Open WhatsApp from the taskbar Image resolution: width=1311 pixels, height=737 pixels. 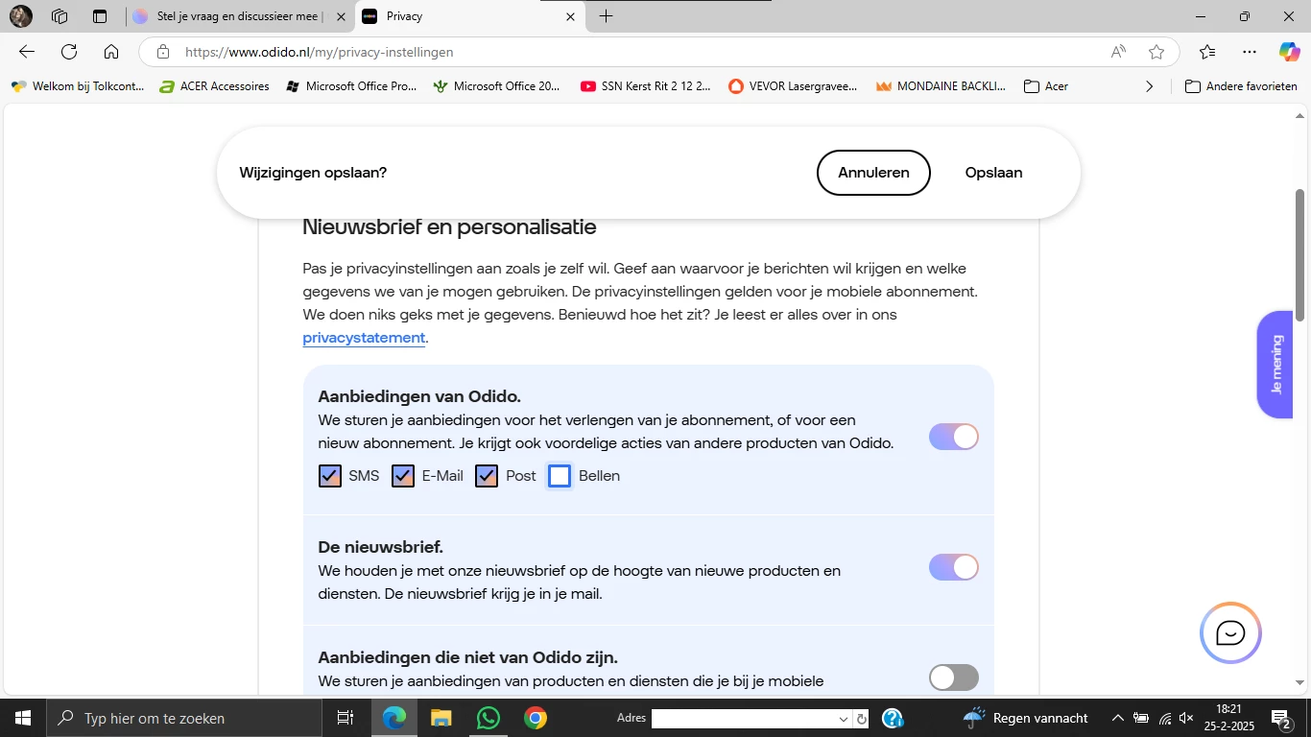(489, 718)
